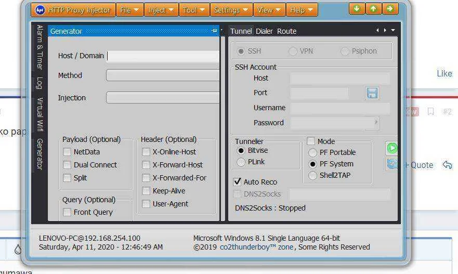Enable the Keep-Alive header checkbox
Image resolution: width=458 pixels, height=274 pixels.
(146, 191)
